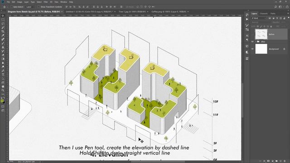Image resolution: width=290 pixels, height=163 pixels.
Task: Select the Lasso tool
Action: point(3,24)
